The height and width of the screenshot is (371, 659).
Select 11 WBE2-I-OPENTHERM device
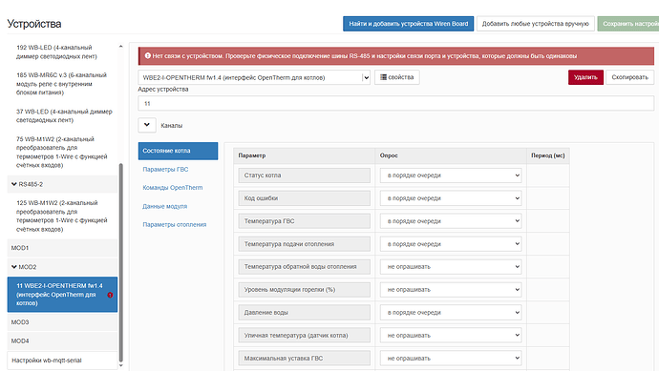click(x=62, y=295)
